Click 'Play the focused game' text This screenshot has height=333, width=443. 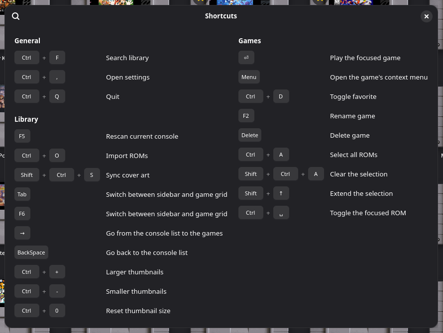(x=365, y=58)
